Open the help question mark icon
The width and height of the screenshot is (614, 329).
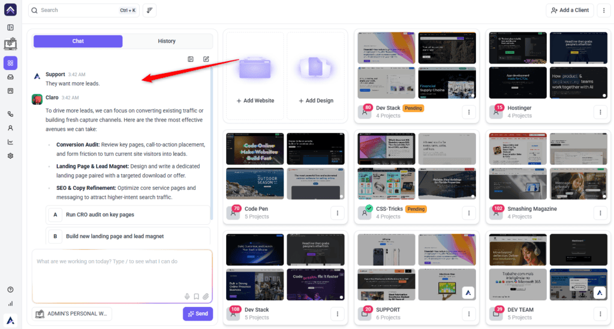pyautogui.click(x=11, y=289)
